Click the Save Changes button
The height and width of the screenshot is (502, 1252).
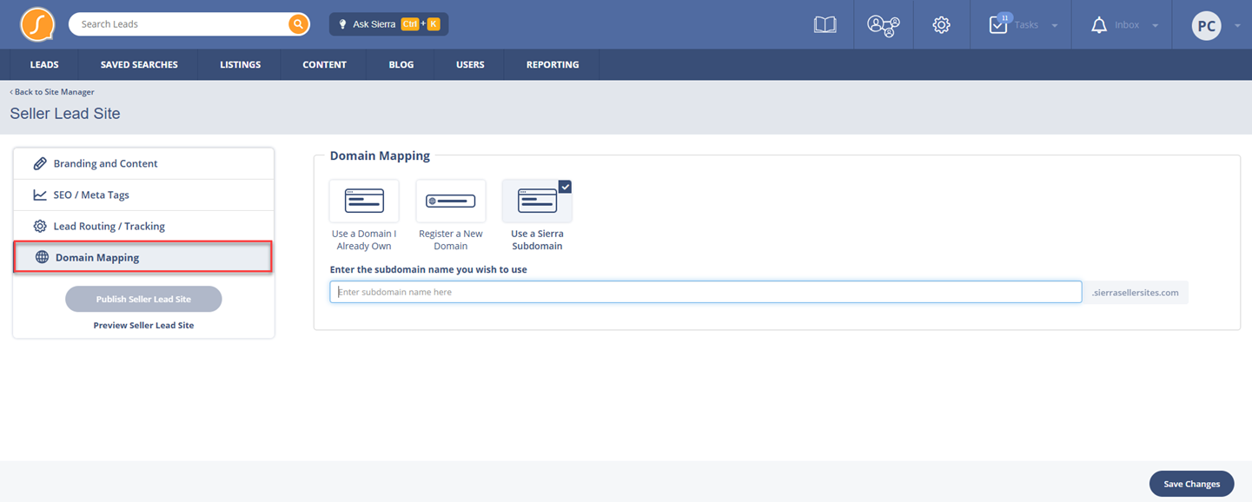coord(1191,484)
